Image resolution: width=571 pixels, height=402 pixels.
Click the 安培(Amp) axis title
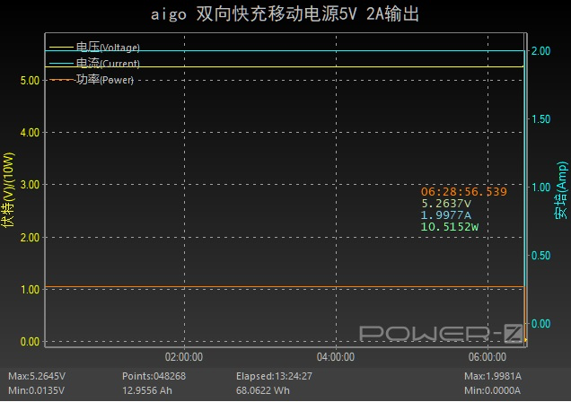point(561,190)
